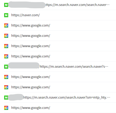Click Naver icon on the search.naver?s··· row

6,67
